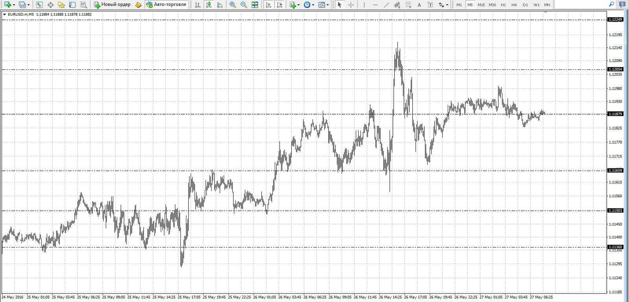Click the 24 May 2016 date label
The image size is (629, 302).
click(x=13, y=297)
